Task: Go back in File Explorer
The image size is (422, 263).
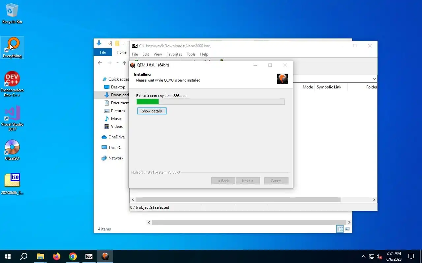Action: coord(100,63)
